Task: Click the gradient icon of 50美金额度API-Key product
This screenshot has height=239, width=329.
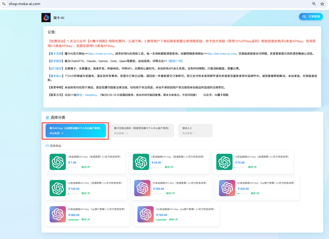Action: coord(142,188)
